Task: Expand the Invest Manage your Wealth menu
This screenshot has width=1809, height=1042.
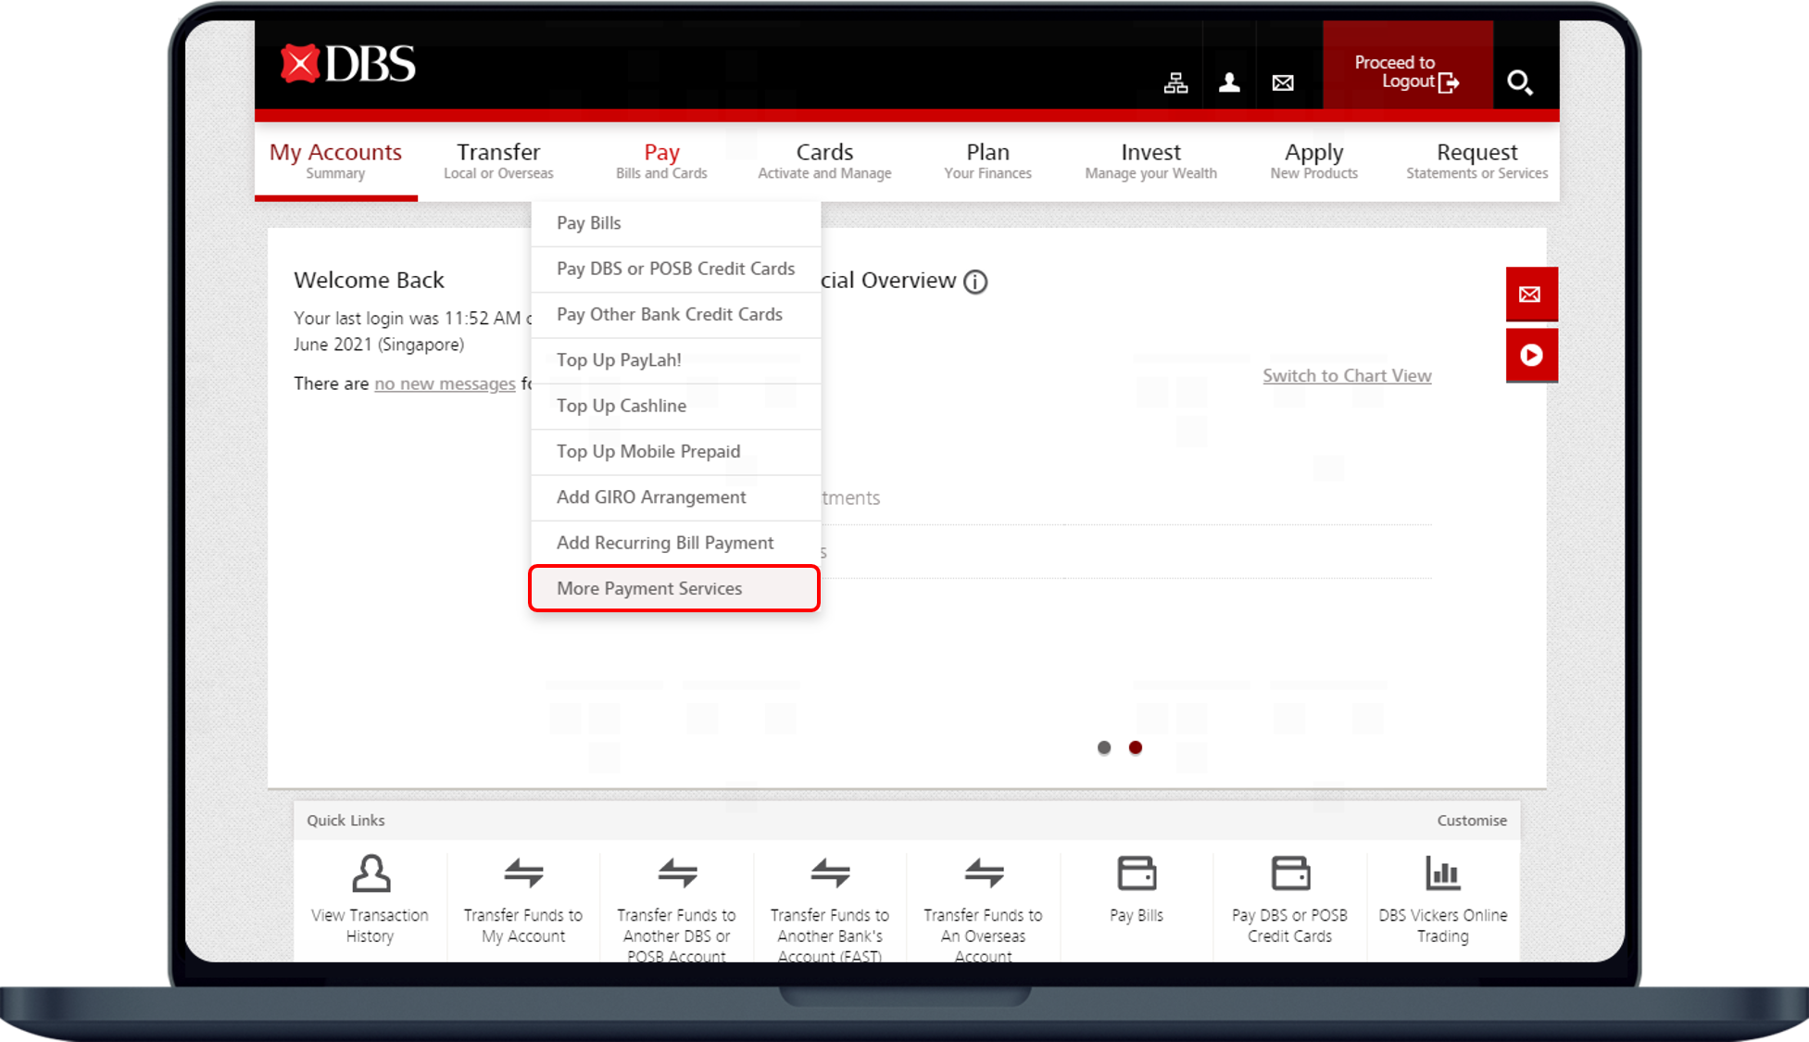Action: click(x=1150, y=160)
